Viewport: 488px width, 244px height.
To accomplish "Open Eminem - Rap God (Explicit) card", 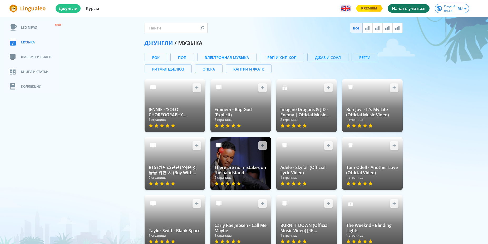I will tap(241, 106).
